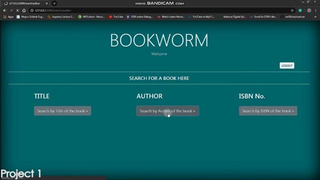The height and width of the screenshot is (180, 320).
Task: Open the YouTube bookmark
Action: tap(116, 17)
